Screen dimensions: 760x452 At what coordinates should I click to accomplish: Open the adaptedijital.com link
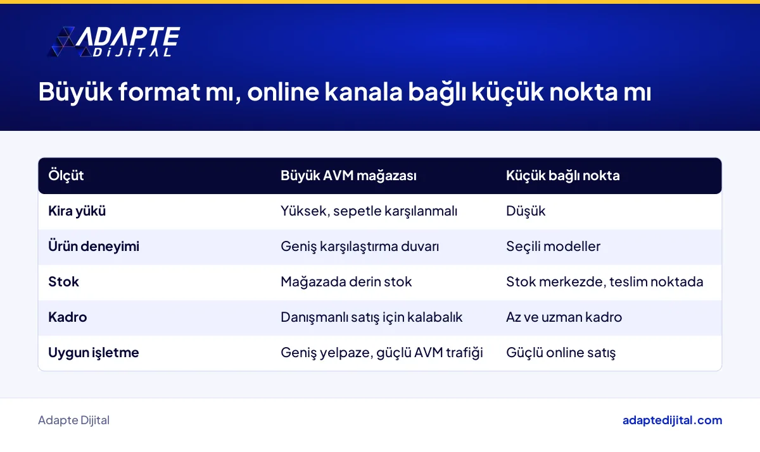(672, 420)
